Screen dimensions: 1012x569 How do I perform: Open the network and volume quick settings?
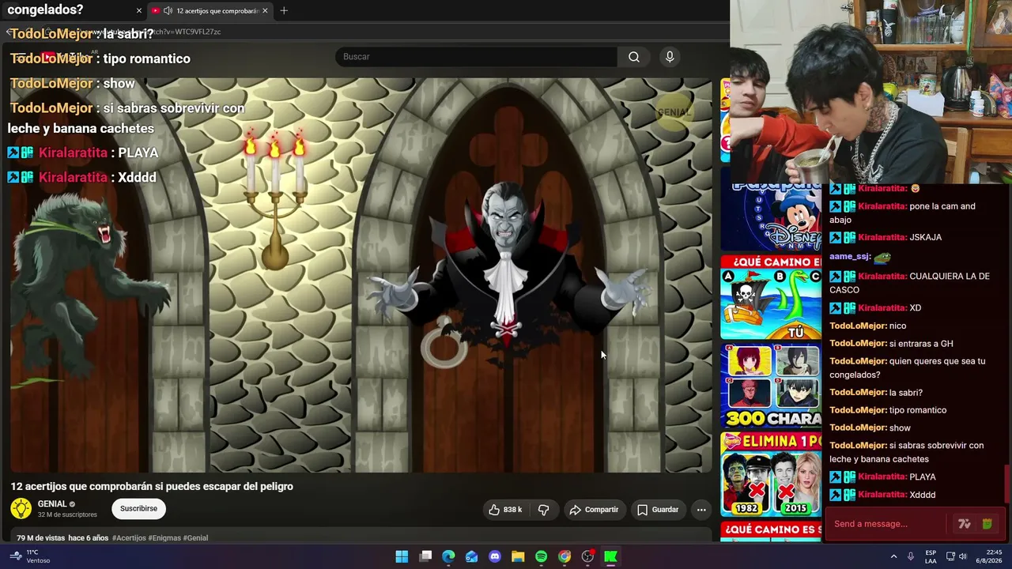(x=957, y=556)
